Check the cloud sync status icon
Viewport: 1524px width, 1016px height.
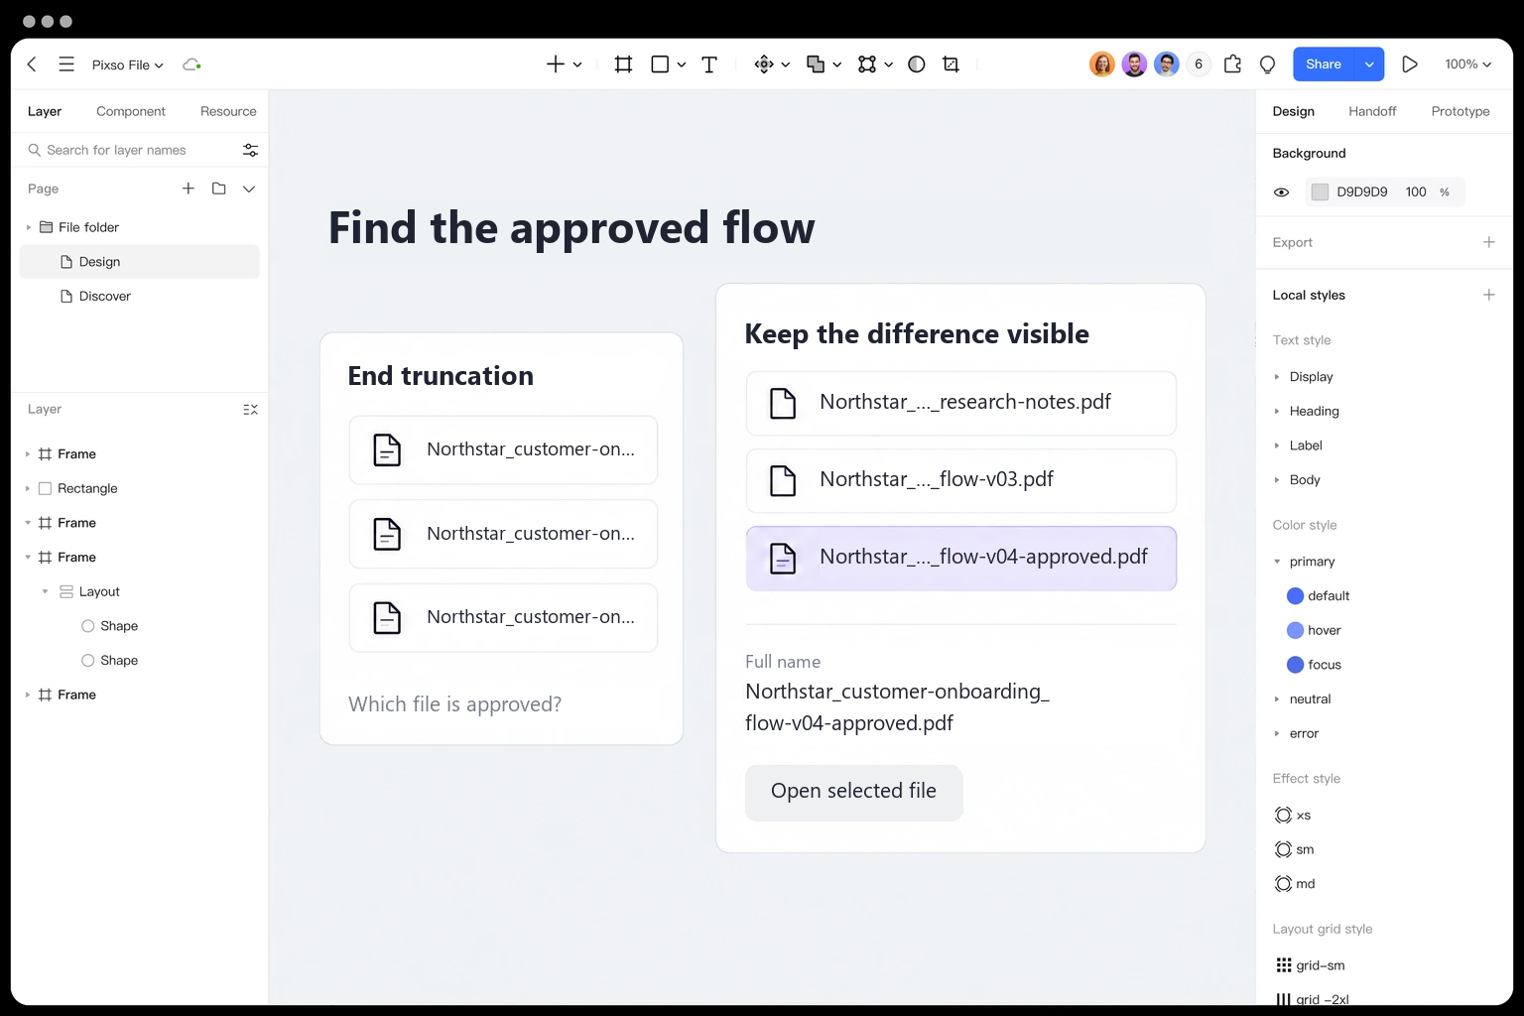tap(191, 64)
